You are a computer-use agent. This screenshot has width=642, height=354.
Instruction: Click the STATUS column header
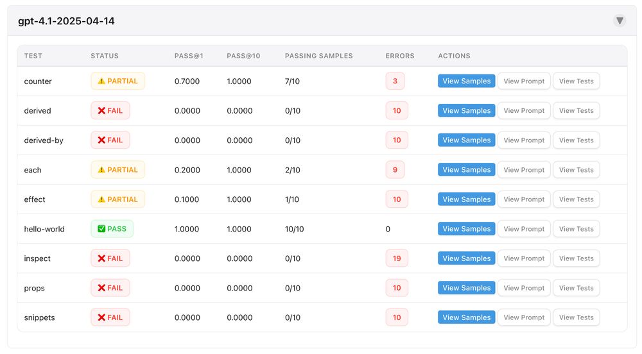[105, 56]
